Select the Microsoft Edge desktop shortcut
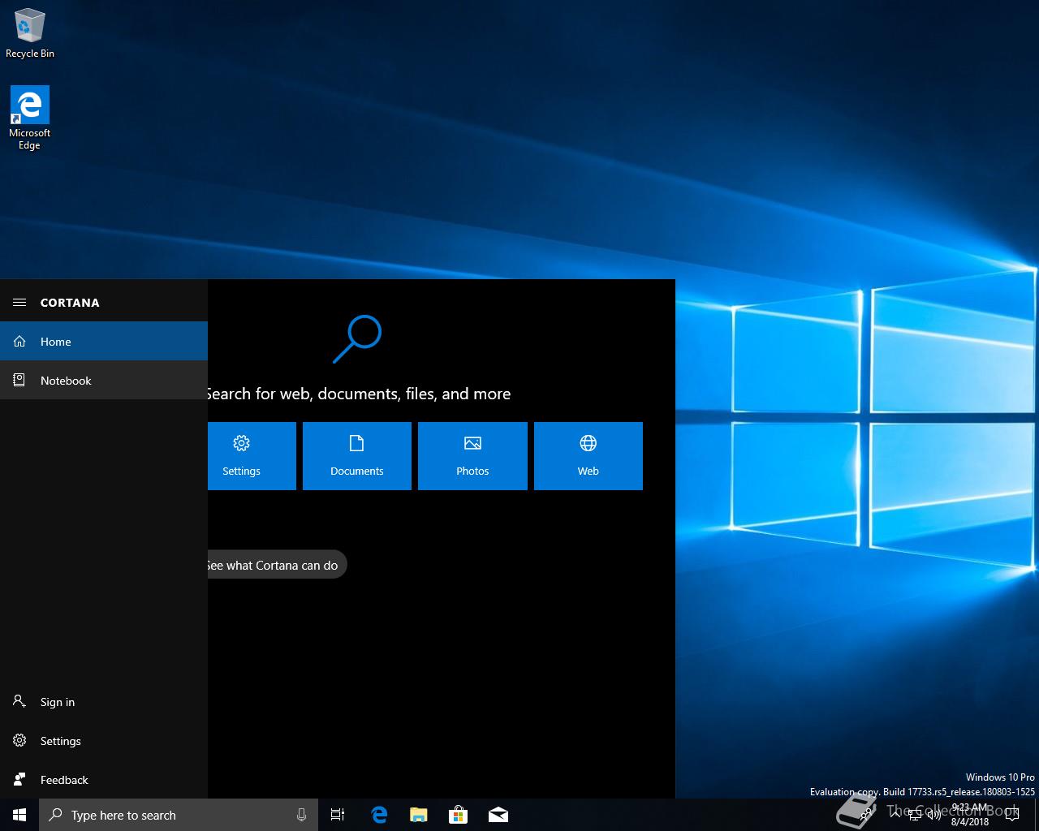The height and width of the screenshot is (831, 1039). point(30,118)
